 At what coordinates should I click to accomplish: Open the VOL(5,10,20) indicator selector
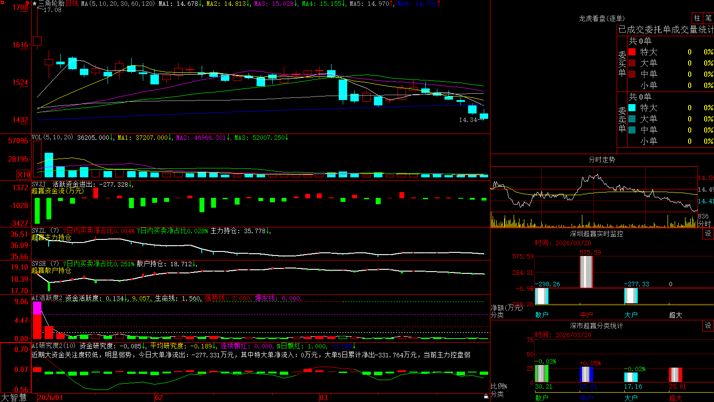click(52, 138)
